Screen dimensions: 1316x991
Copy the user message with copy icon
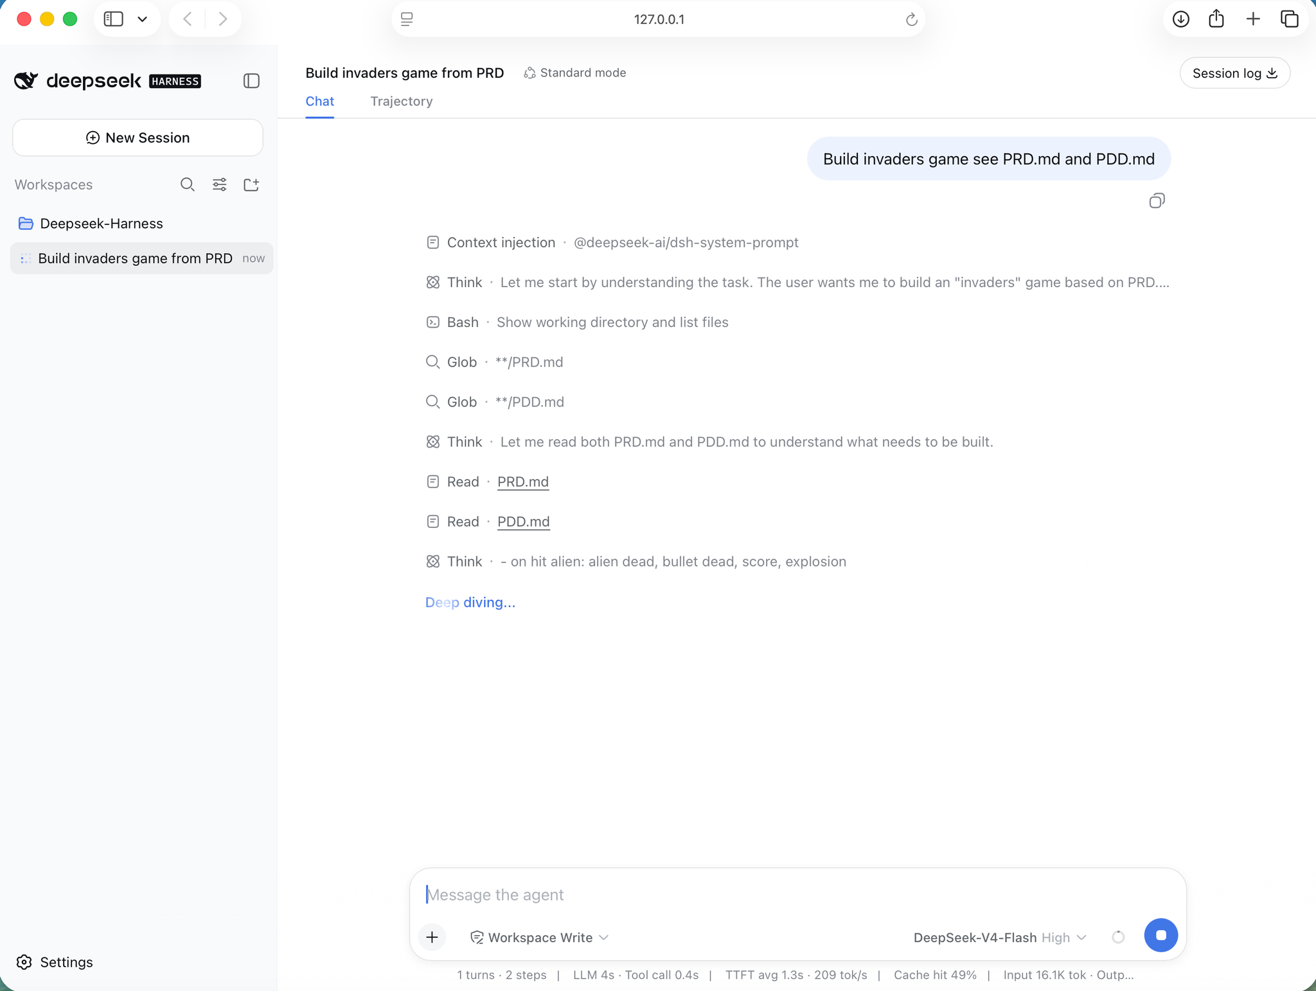[1157, 201]
